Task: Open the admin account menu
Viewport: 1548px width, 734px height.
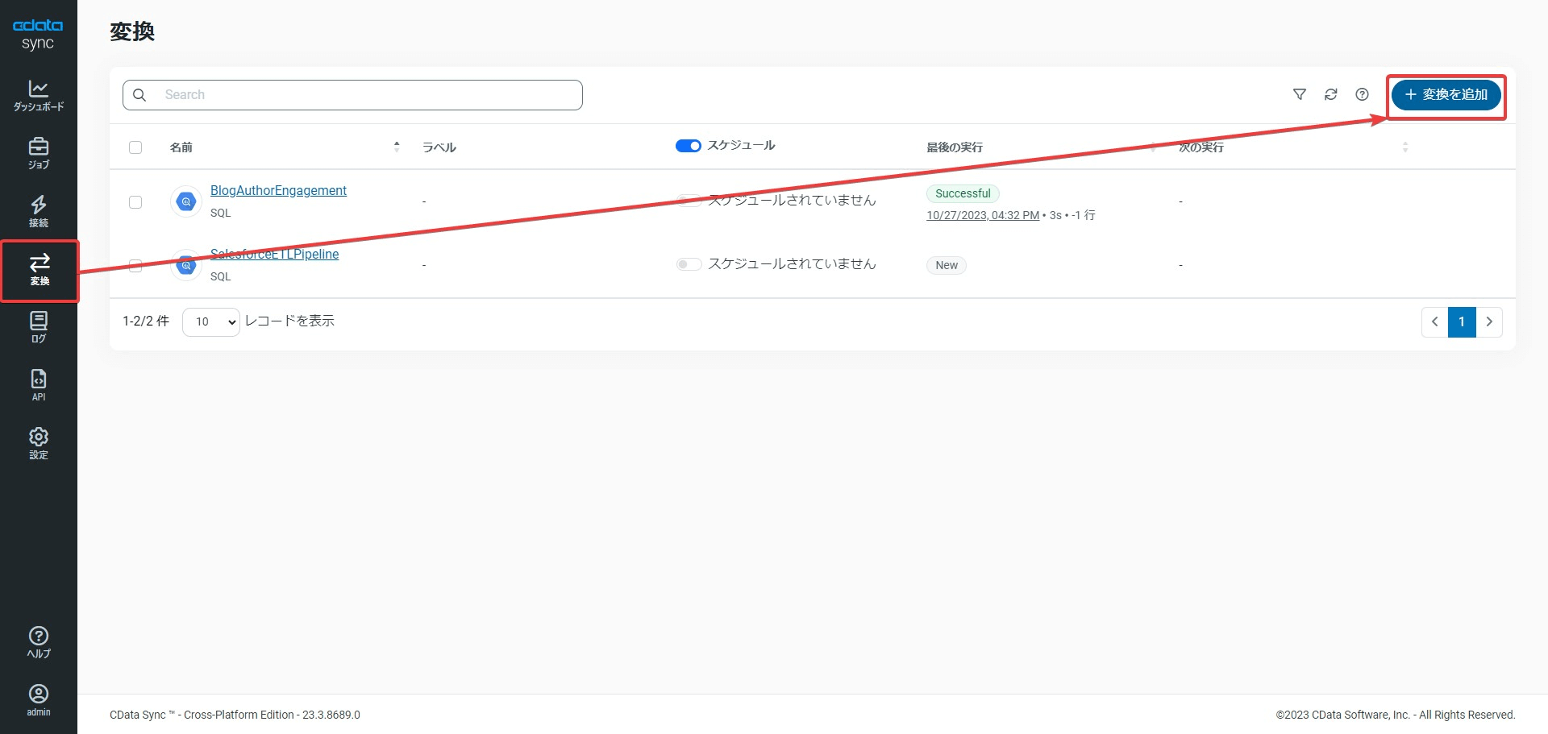Action: pos(38,699)
